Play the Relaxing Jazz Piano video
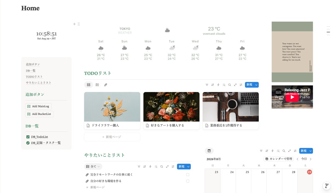This screenshot has width=334, height=193. click(x=292, y=97)
